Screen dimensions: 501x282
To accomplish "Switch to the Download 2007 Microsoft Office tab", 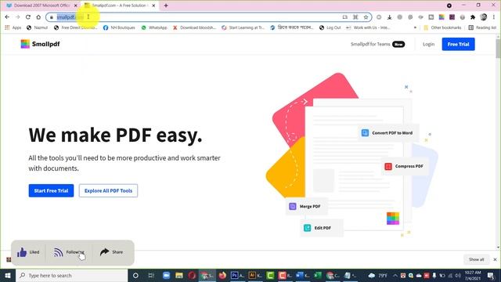I will (x=41, y=5).
